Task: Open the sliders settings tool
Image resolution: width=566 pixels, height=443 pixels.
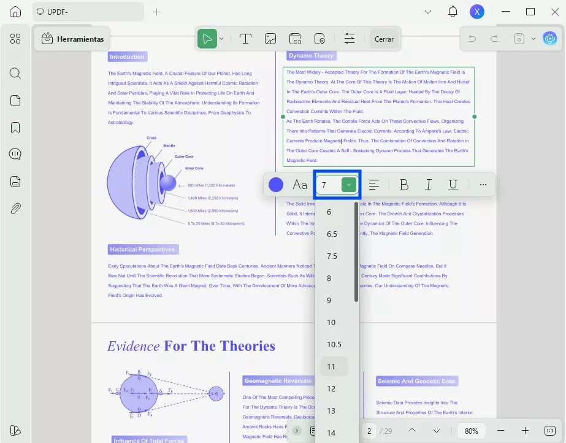Action: pos(350,39)
